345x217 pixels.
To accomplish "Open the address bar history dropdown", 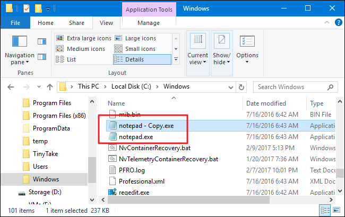I will point(230,88).
